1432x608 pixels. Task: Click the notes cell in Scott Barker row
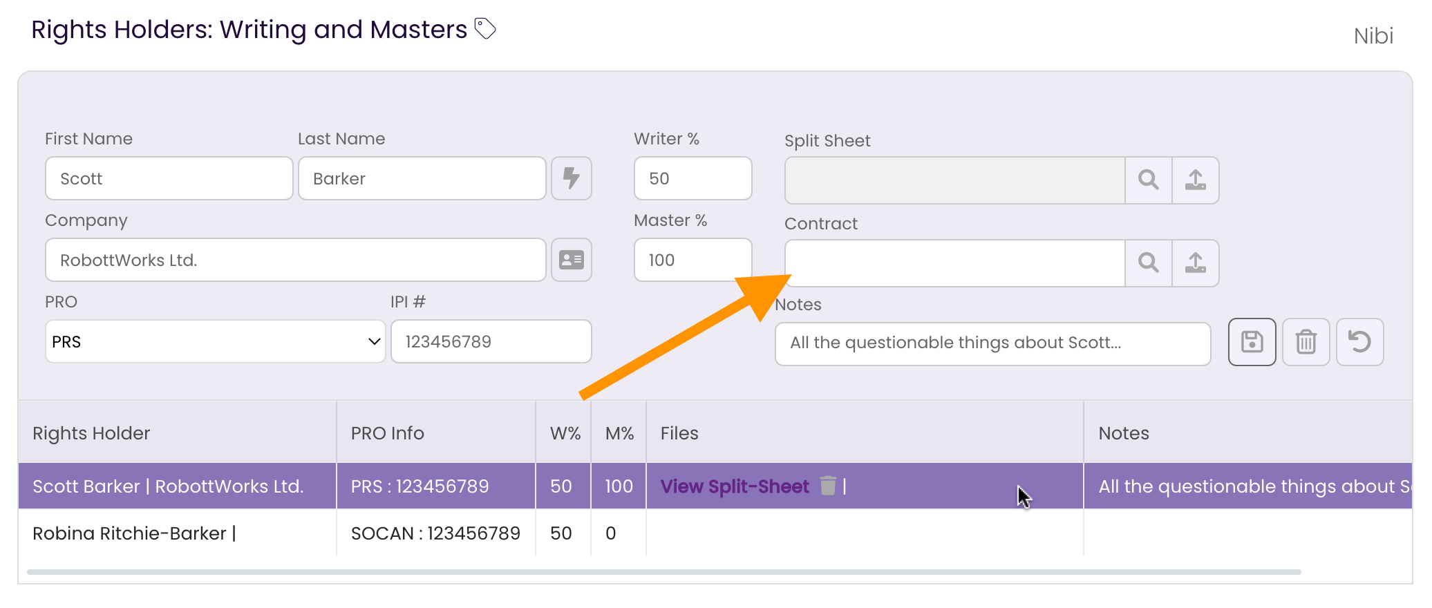tap(1247, 486)
